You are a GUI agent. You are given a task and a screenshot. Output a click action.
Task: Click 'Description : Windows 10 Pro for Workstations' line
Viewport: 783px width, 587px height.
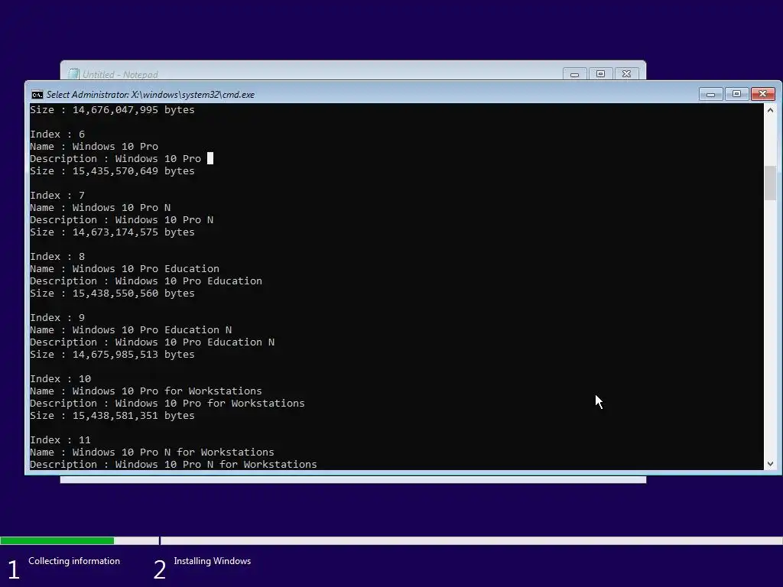(167, 404)
